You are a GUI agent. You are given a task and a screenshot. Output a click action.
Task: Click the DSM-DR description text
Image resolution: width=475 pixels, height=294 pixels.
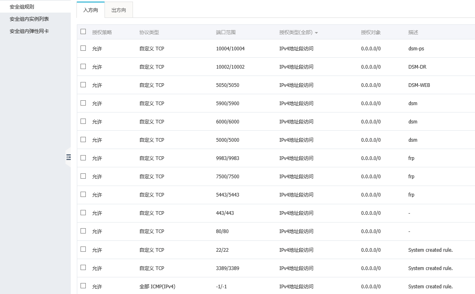pos(417,67)
